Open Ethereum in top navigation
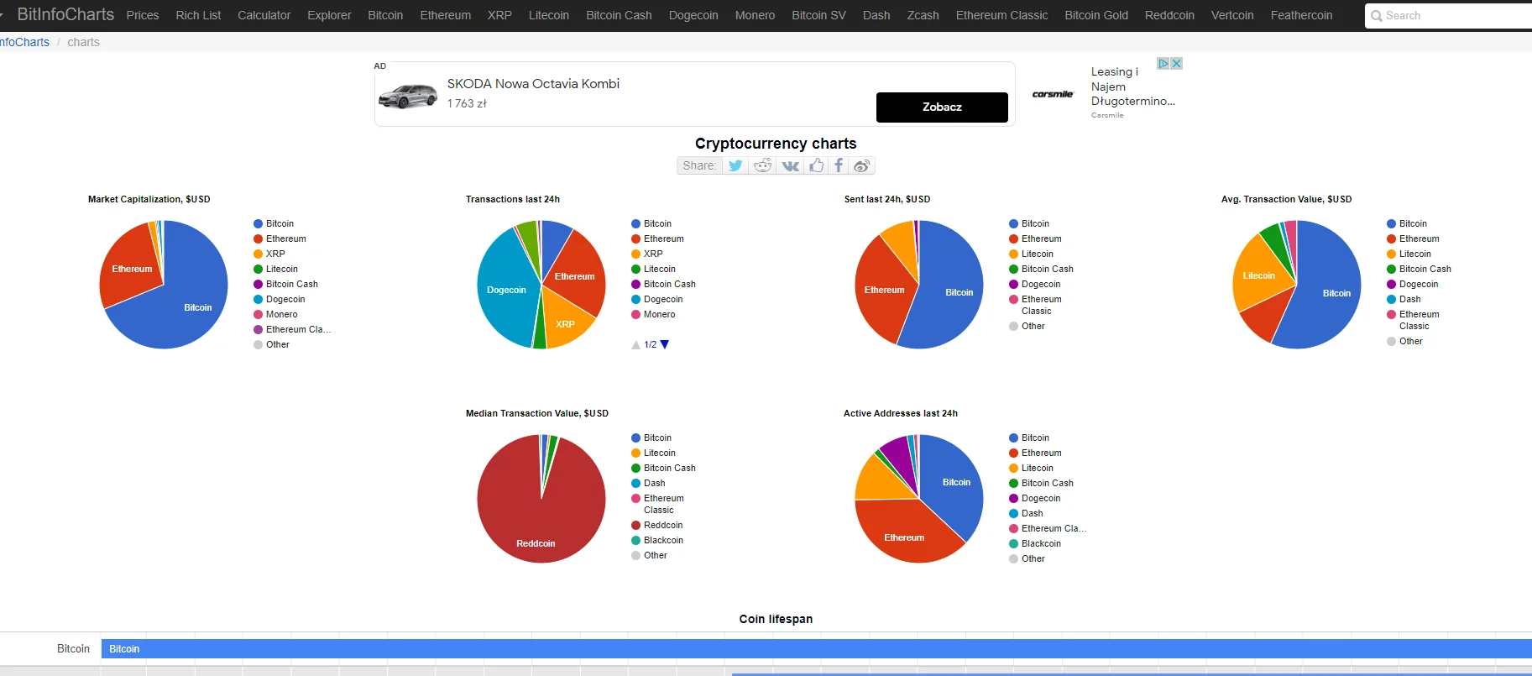This screenshot has width=1532, height=676. click(x=446, y=15)
